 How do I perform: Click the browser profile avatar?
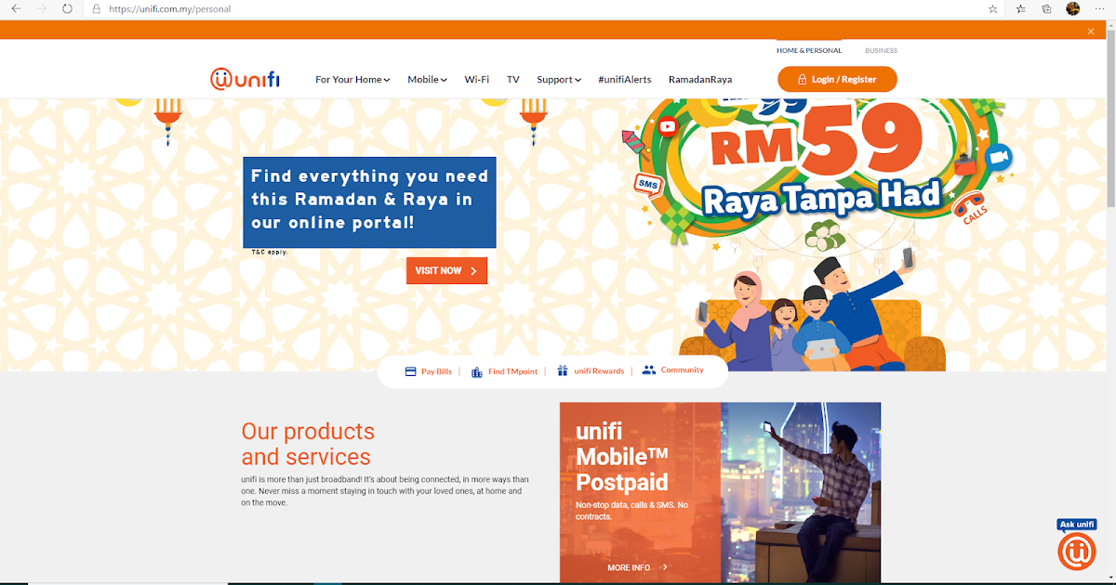[x=1072, y=8]
